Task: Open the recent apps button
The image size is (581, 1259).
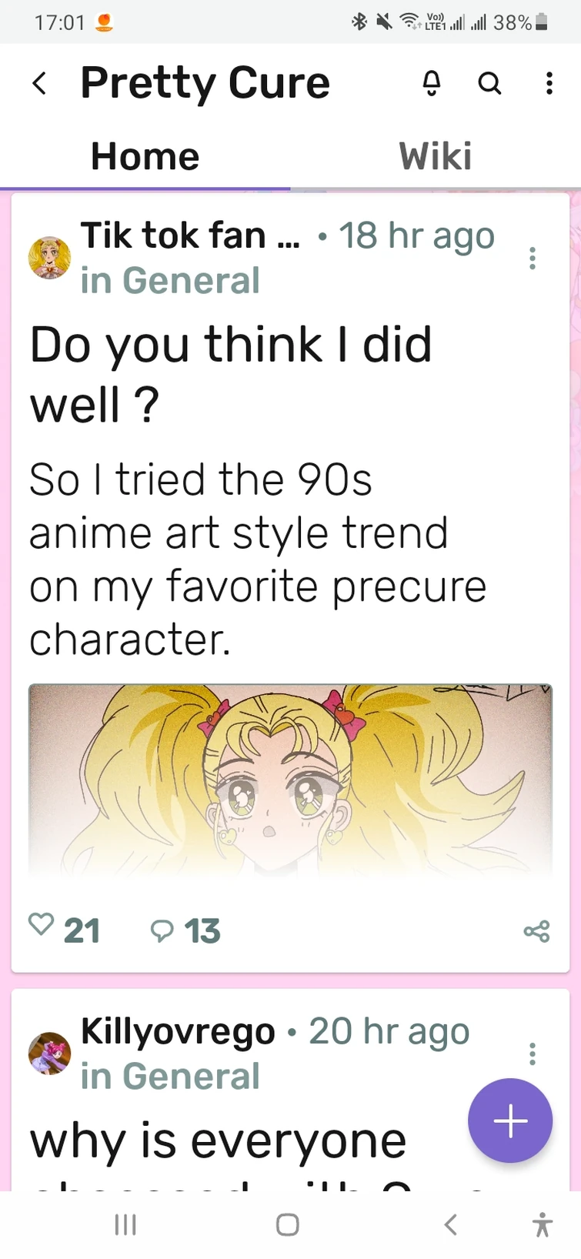Action: point(125,1224)
